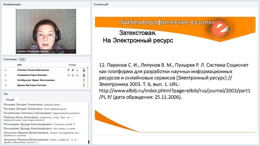
Task: Click the orange round logo on the slide
Action: [220, 29]
